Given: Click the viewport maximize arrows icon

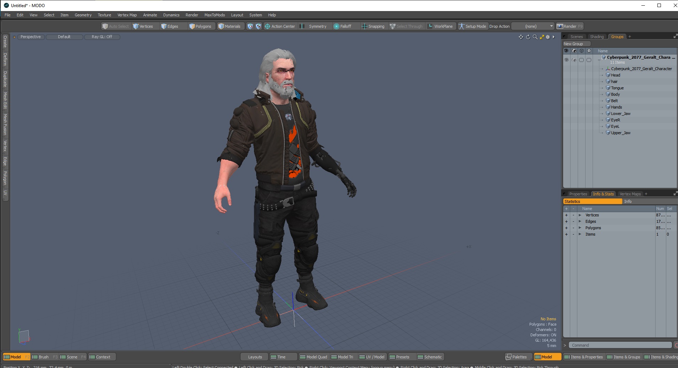Looking at the screenshot, I should [x=542, y=37].
